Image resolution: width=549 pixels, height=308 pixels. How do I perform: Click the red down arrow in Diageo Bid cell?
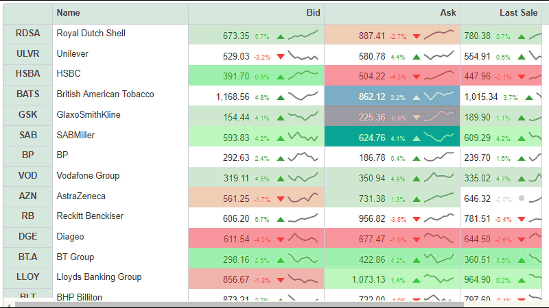(280, 240)
